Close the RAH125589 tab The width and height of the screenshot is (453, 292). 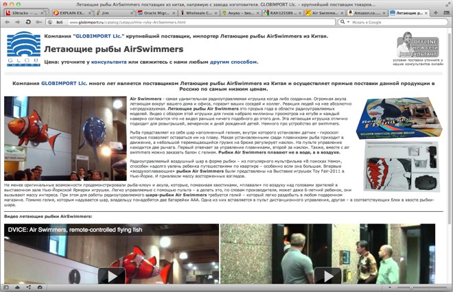(x=300, y=13)
